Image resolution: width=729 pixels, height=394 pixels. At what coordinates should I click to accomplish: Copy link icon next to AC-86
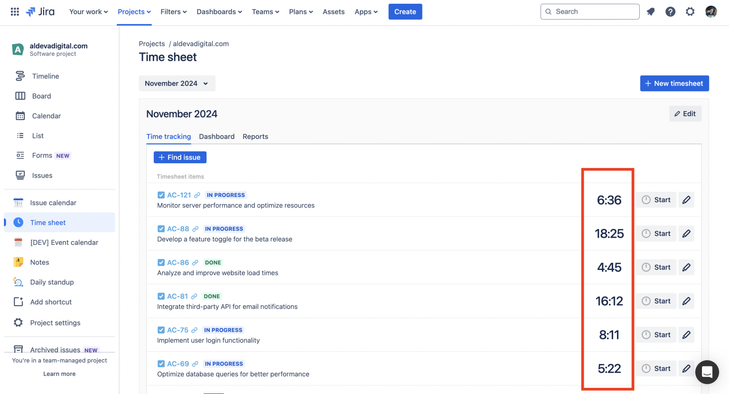click(195, 263)
